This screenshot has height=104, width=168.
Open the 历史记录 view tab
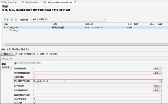[51, 54]
